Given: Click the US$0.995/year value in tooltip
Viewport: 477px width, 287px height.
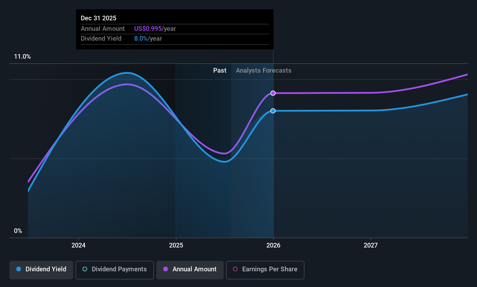Looking at the screenshot, I should (x=155, y=29).
